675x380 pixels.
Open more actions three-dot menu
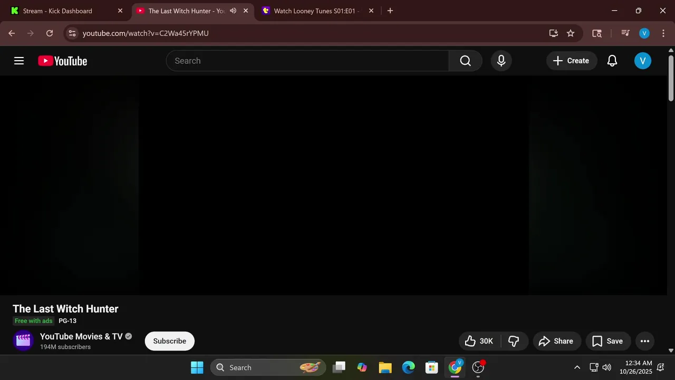coord(644,341)
